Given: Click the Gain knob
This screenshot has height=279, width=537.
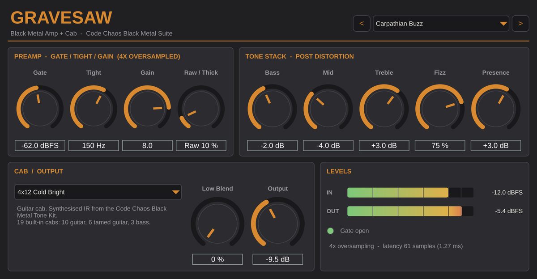Looking at the screenshot, I should [147, 109].
